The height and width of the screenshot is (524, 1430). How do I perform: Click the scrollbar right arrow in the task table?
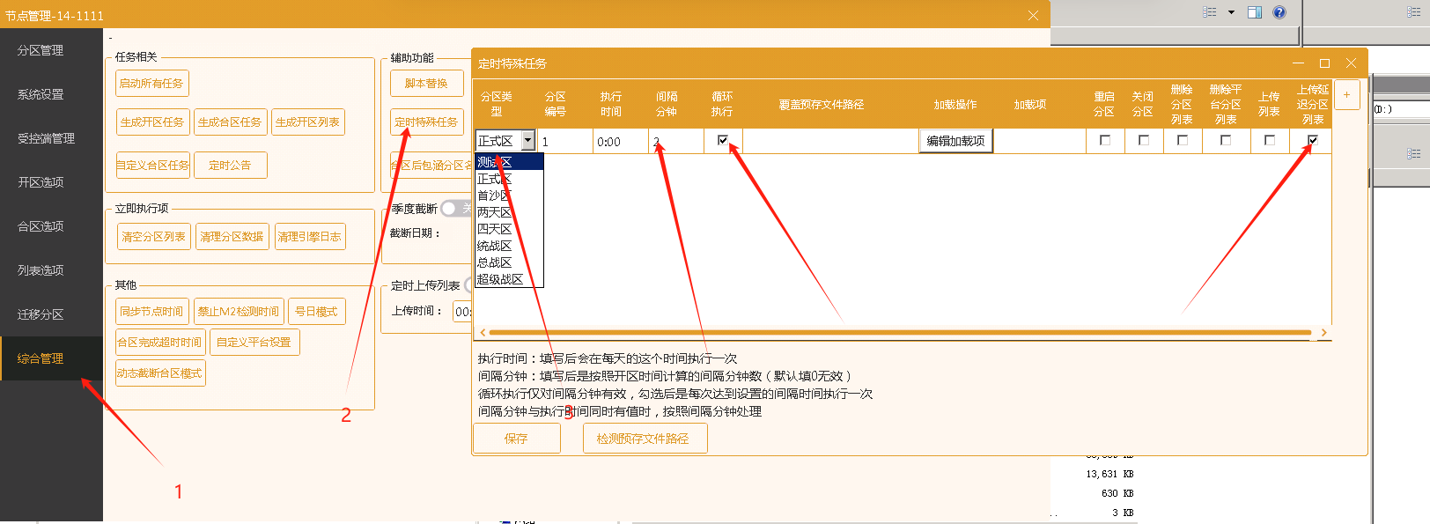click(x=1323, y=332)
